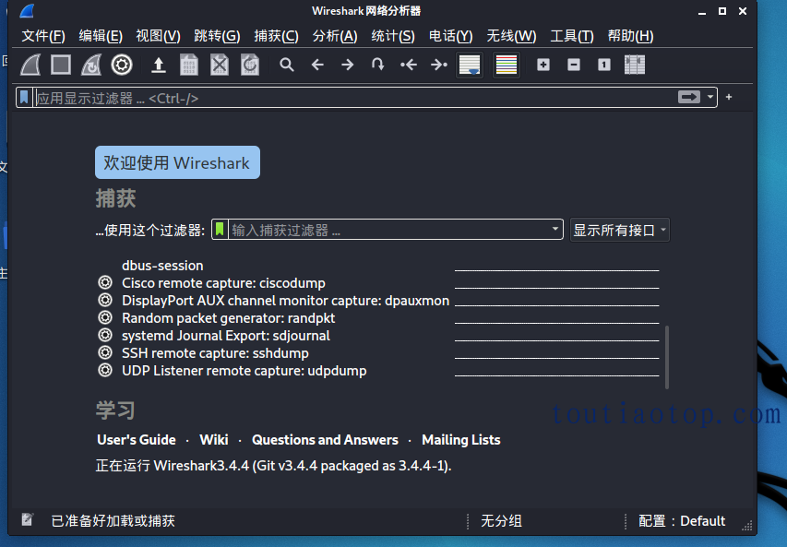Toggle packet list colorization icon

[507, 65]
